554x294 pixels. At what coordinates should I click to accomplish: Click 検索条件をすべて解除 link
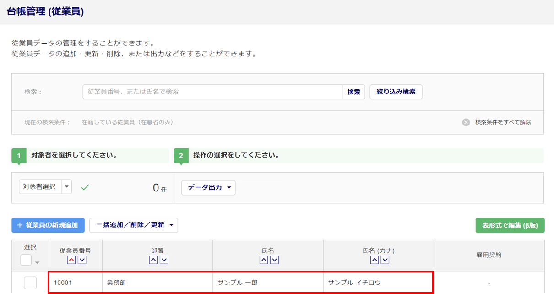[x=503, y=122]
